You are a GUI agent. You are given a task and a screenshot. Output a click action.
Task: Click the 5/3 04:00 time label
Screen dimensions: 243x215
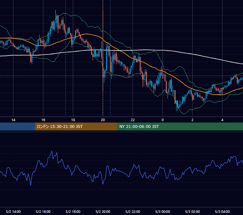click(222, 211)
